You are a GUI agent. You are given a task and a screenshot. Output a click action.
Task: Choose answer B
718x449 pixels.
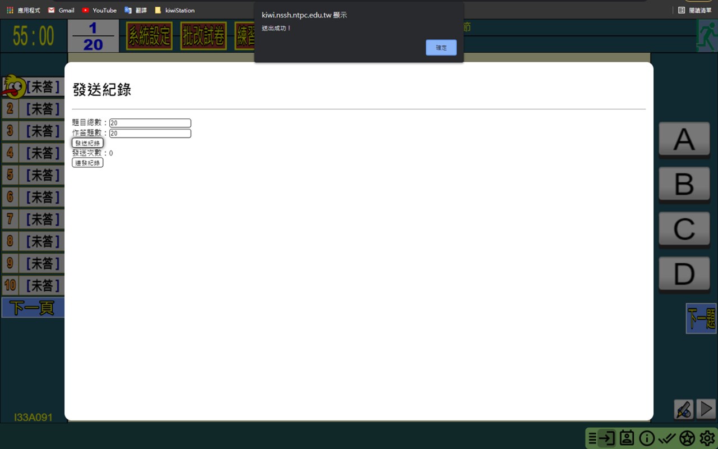[684, 184]
